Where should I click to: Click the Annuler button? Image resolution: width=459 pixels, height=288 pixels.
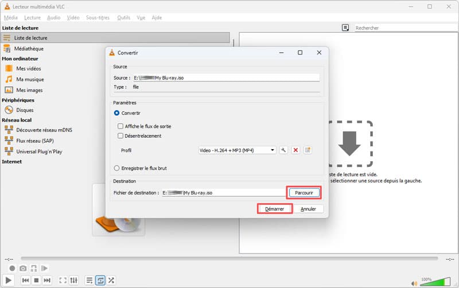point(308,209)
